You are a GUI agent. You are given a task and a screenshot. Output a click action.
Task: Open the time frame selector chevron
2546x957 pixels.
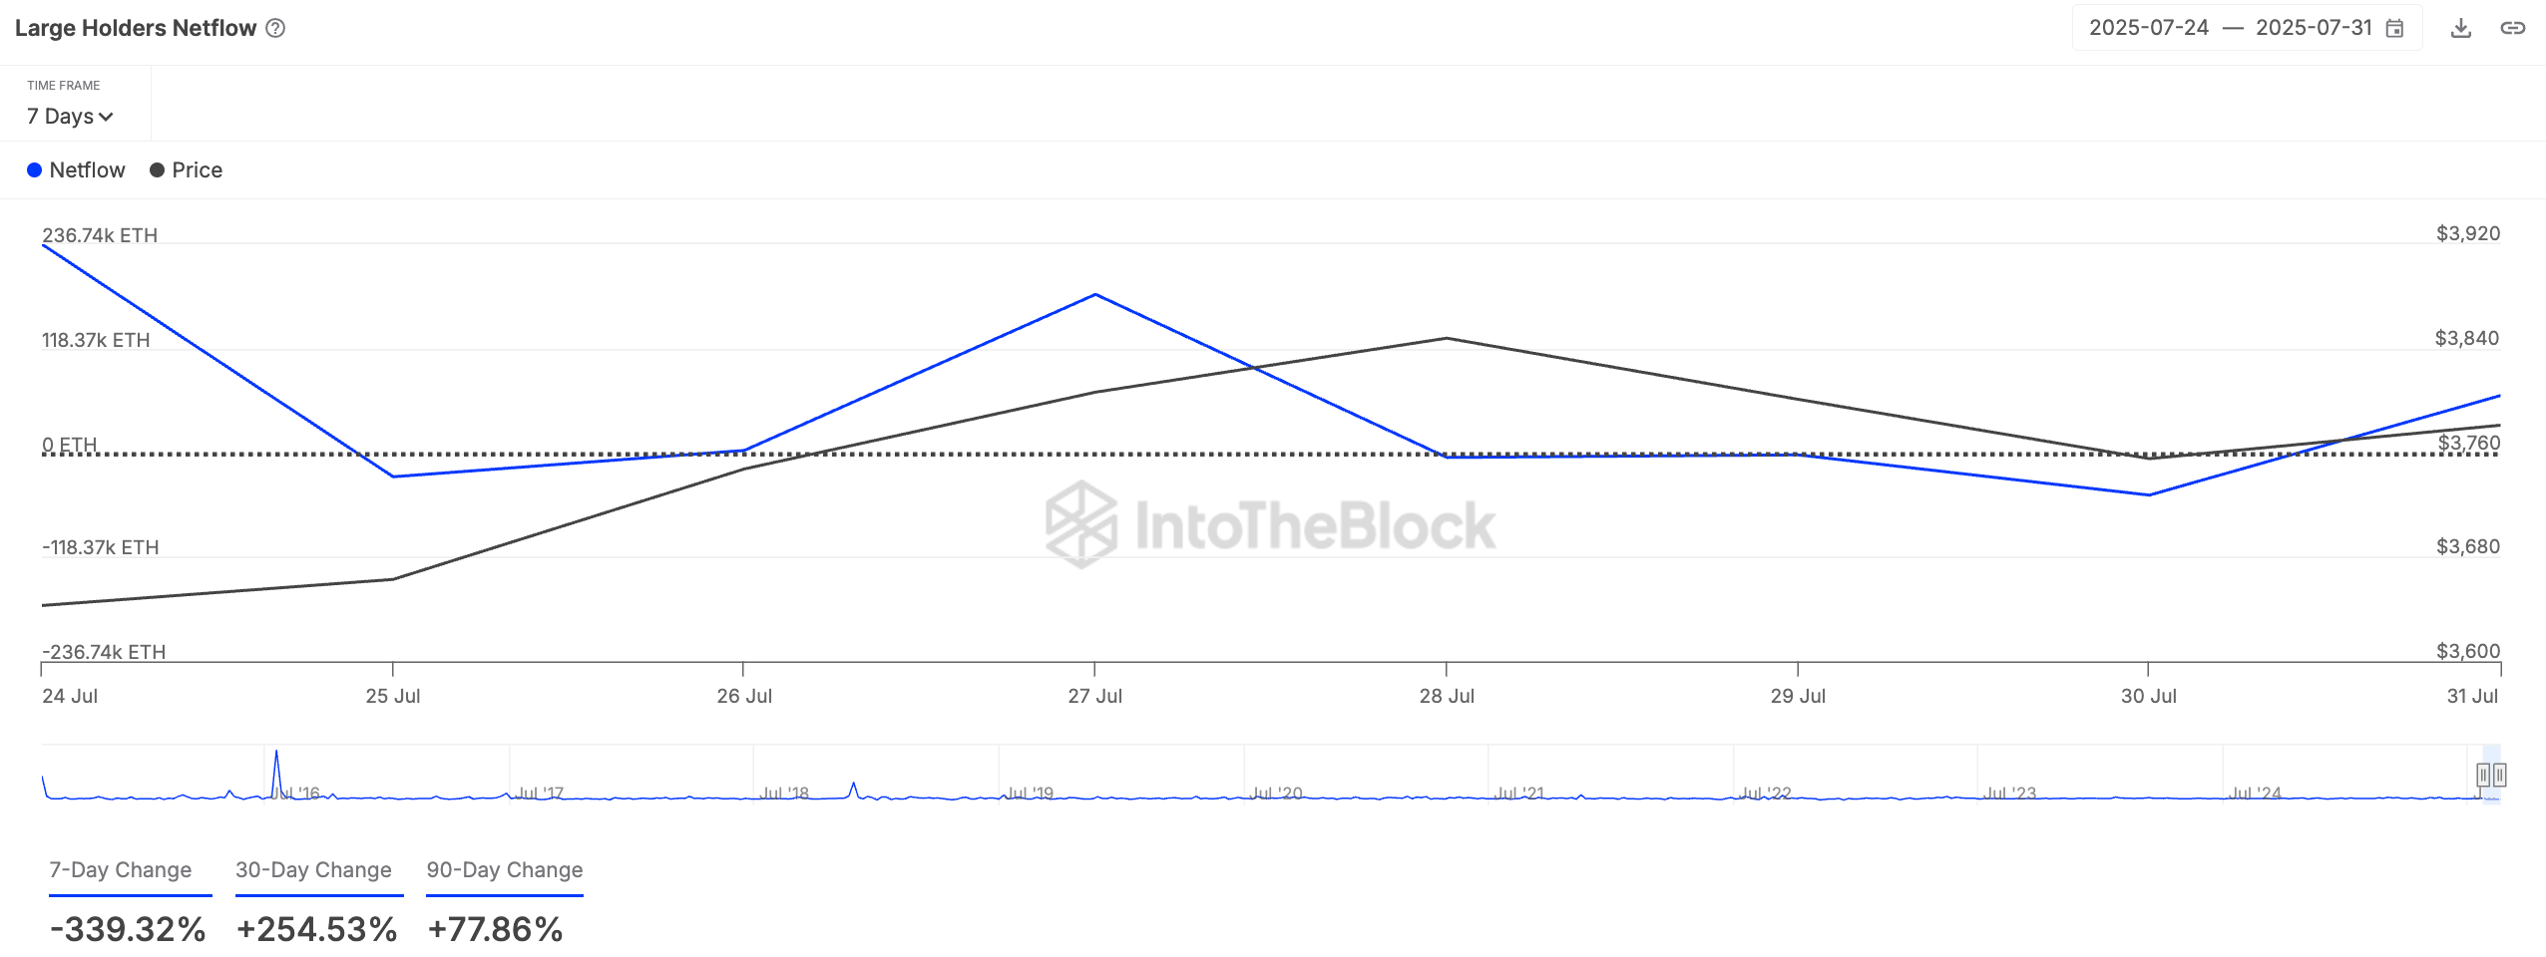[x=106, y=117]
